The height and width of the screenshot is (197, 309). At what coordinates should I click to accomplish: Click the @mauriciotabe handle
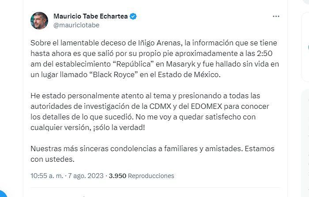pyautogui.click(x=76, y=25)
